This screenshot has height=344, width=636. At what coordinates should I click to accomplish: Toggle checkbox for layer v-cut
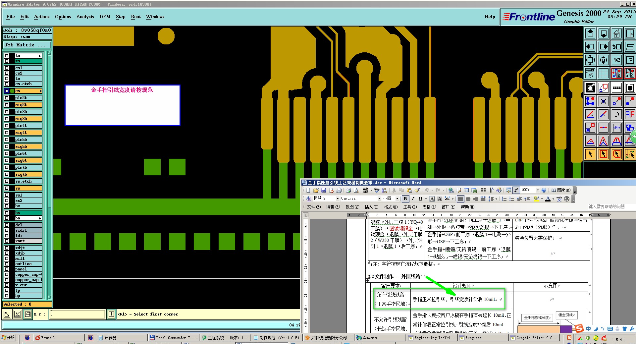[7, 285]
